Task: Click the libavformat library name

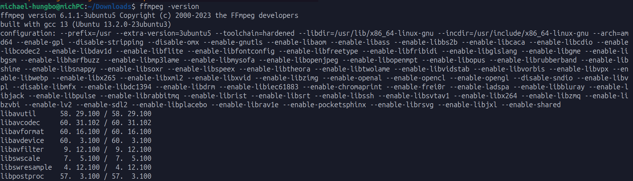Action: click(x=22, y=132)
